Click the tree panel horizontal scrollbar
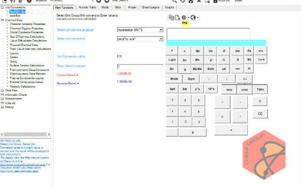Viewport: 301px width, 187px height. tap(25, 134)
